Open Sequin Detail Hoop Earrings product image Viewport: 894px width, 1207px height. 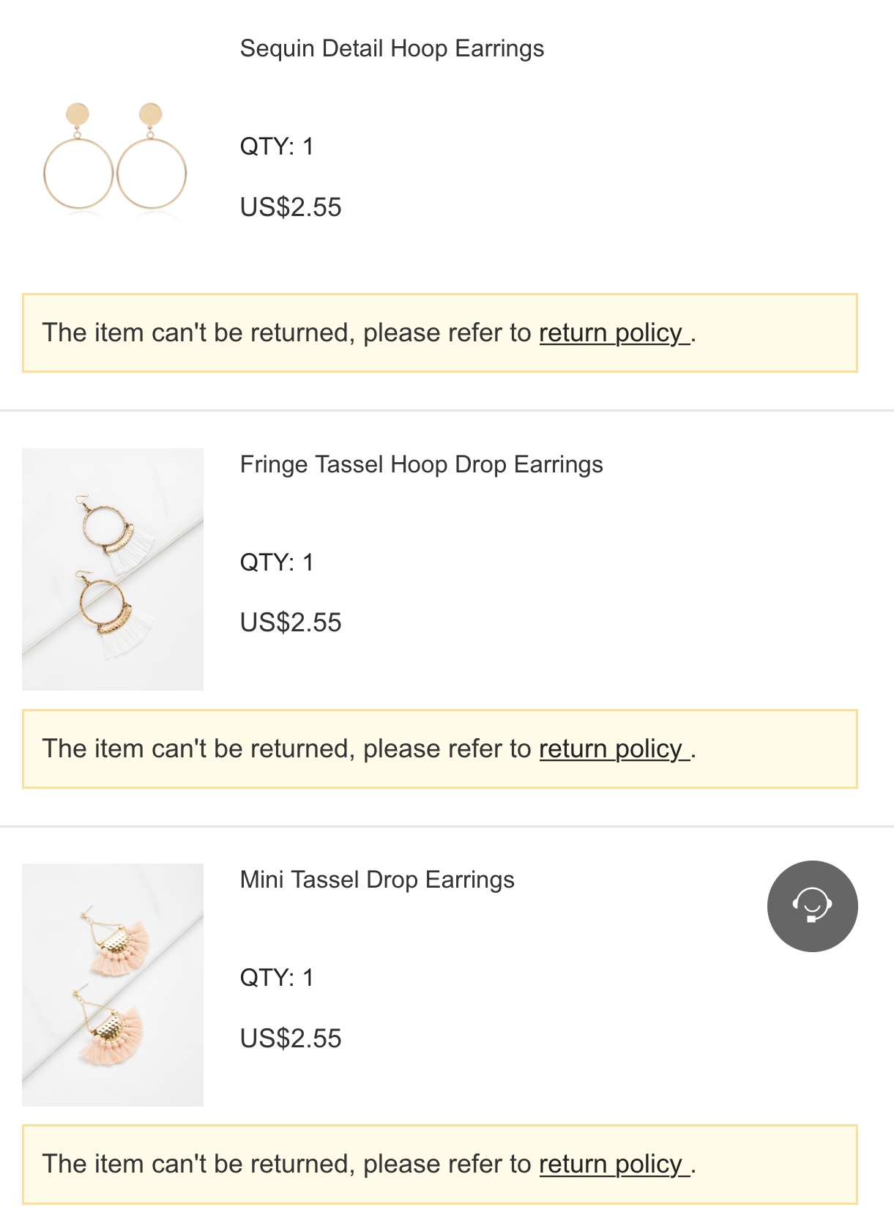coord(114,157)
